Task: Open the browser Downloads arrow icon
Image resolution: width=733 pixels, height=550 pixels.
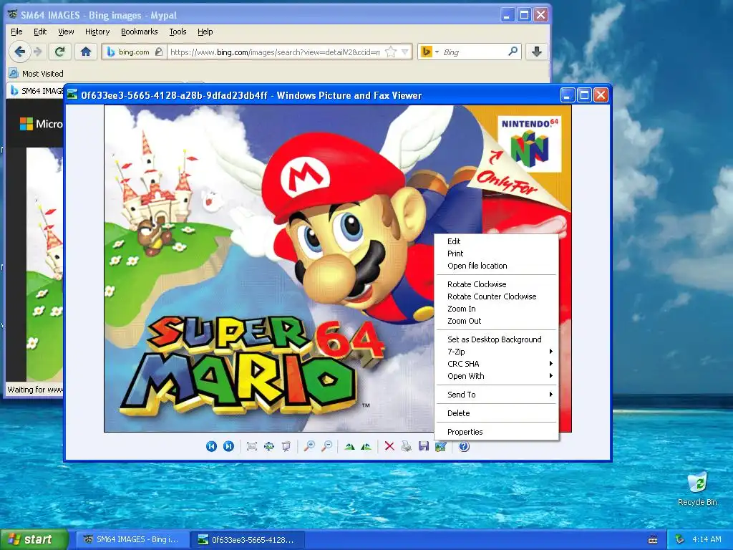Action: [x=537, y=52]
